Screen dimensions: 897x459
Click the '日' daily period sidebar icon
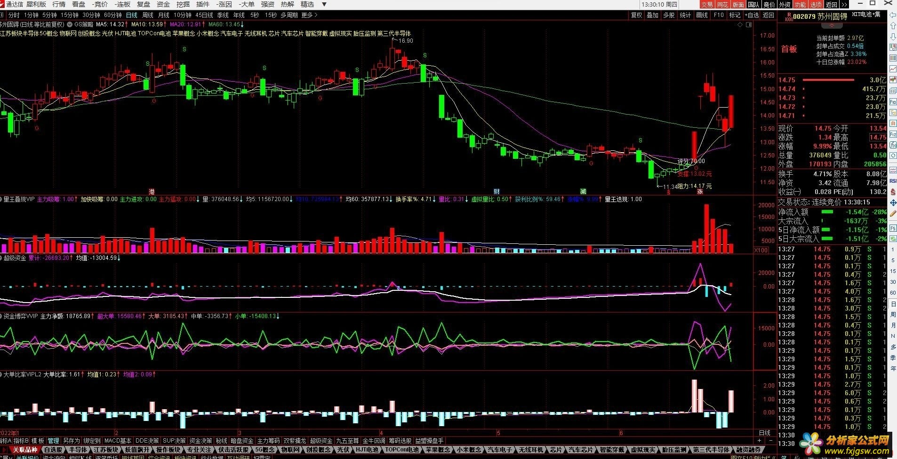[893, 304]
